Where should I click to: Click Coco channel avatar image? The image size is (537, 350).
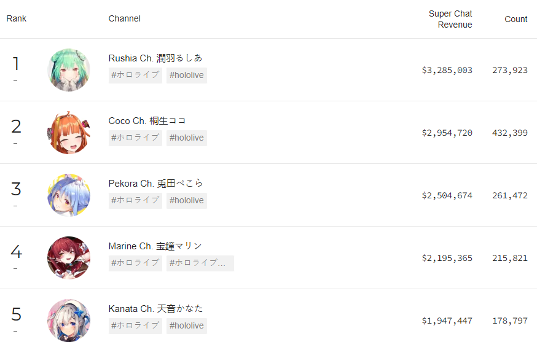click(69, 133)
